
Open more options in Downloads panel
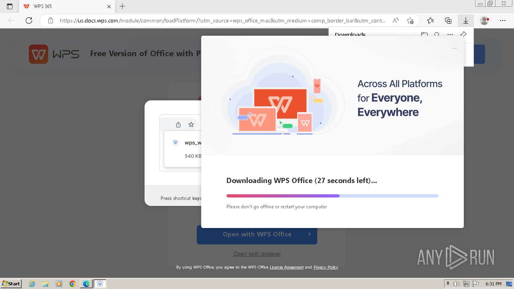coord(450,35)
